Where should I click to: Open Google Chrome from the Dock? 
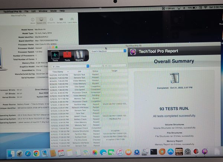(36, 153)
